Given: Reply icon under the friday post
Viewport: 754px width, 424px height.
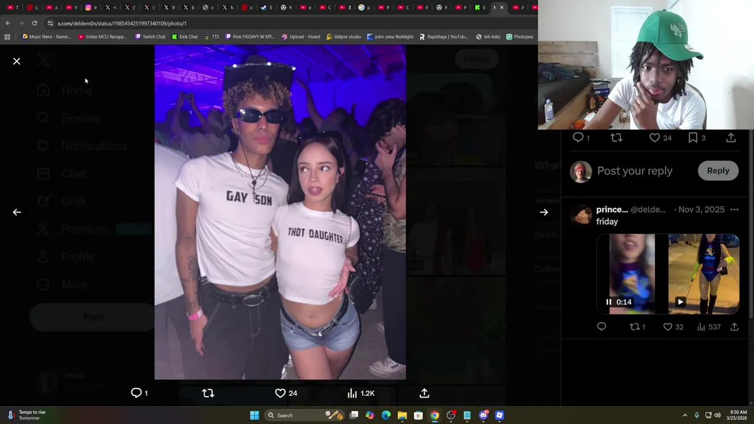Looking at the screenshot, I should click(601, 326).
